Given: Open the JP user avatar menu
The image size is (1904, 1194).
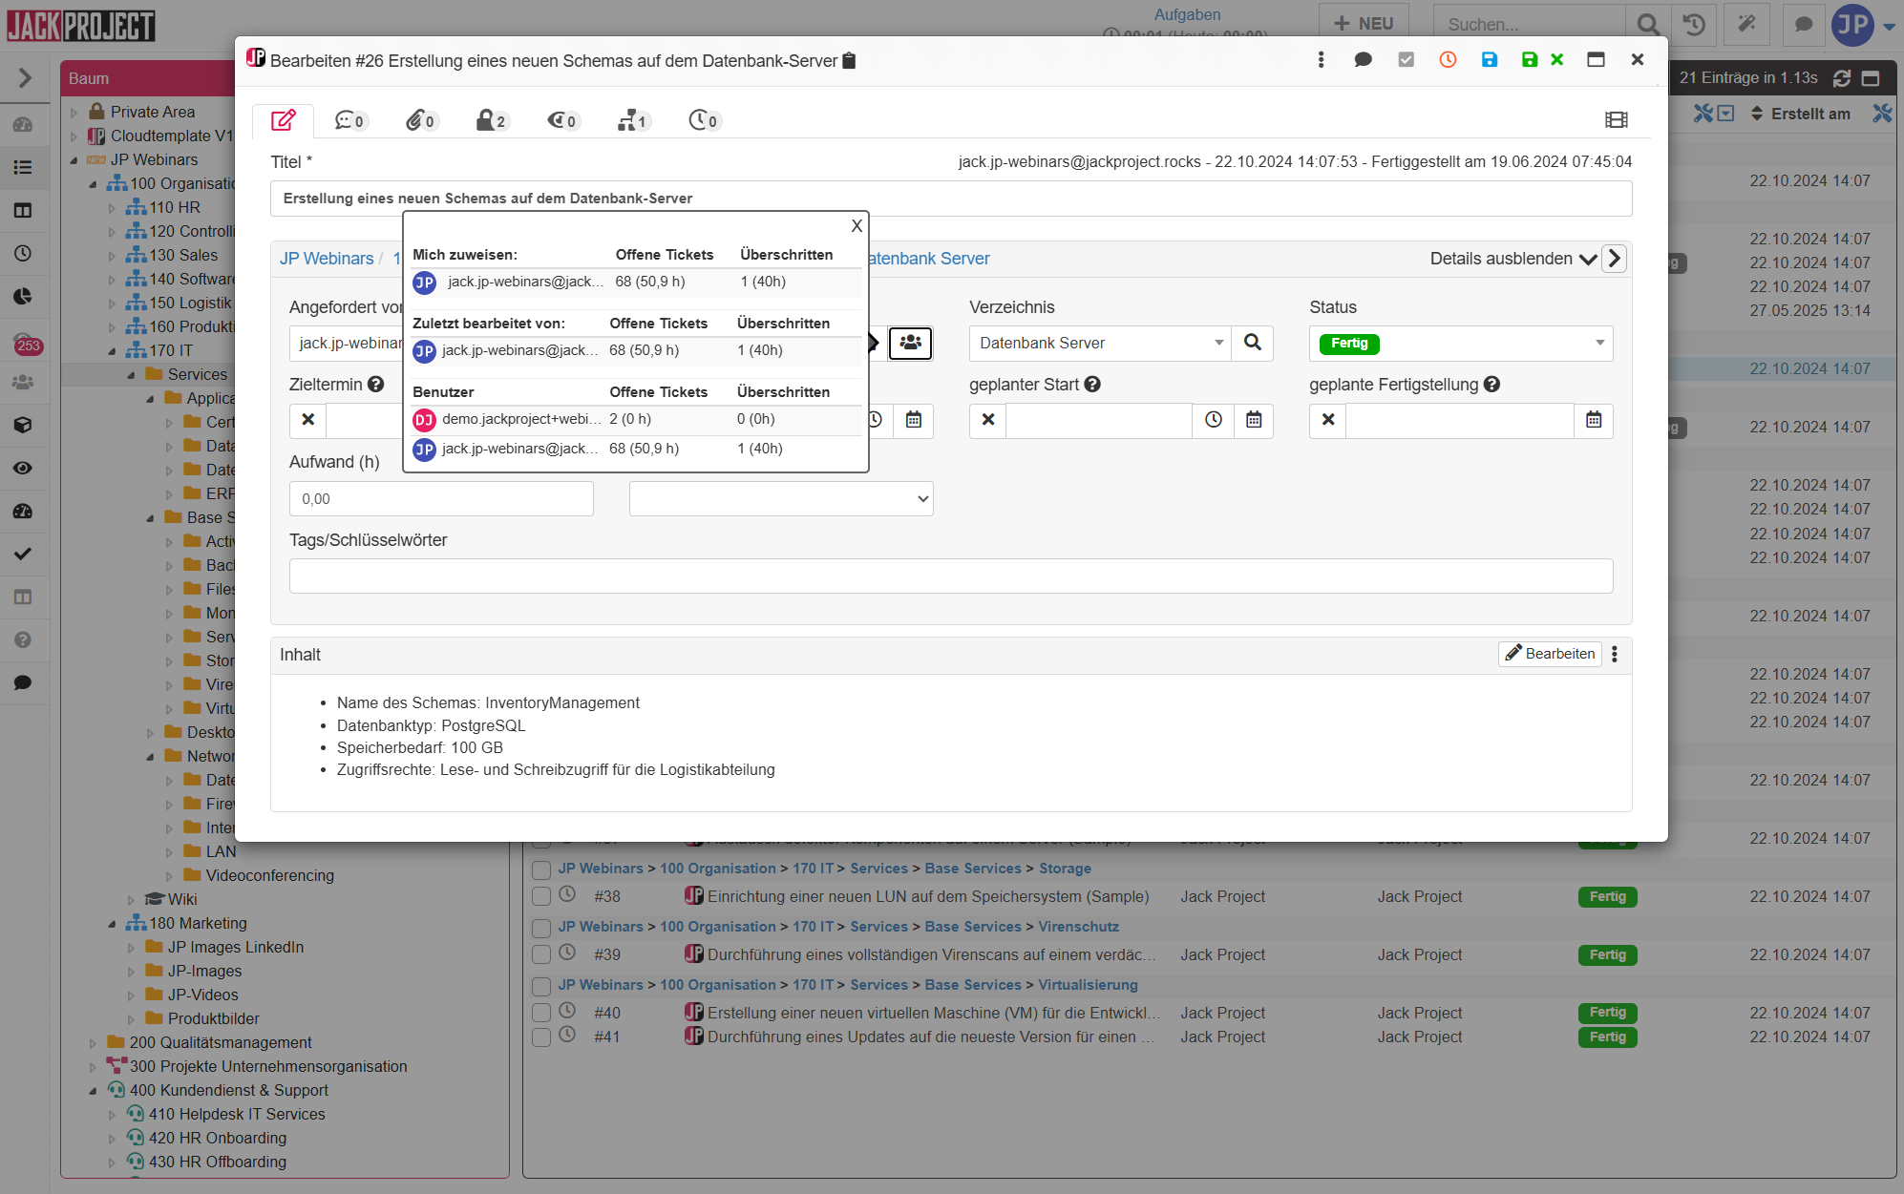Looking at the screenshot, I should (1862, 25).
